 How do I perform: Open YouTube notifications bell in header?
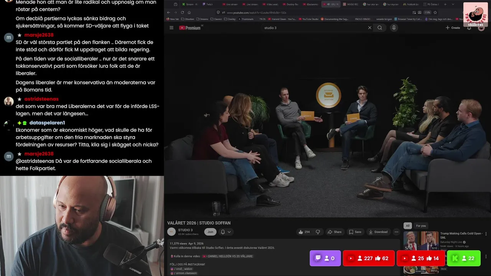click(x=469, y=28)
